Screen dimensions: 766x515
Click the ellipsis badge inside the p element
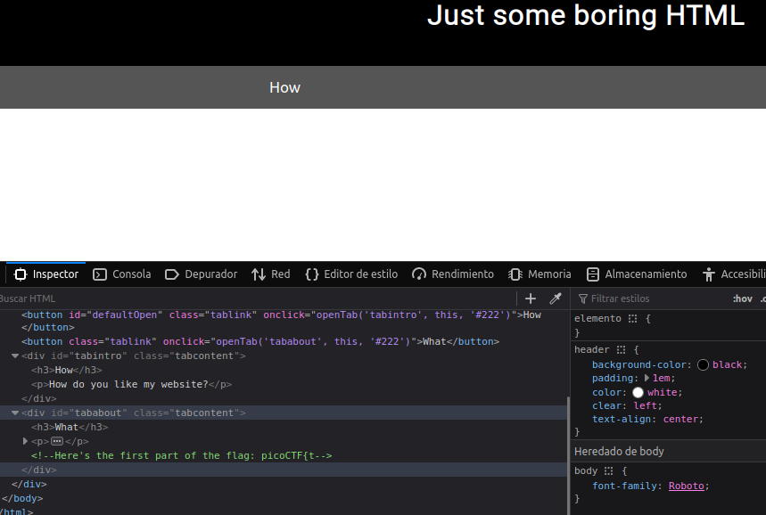pyautogui.click(x=57, y=442)
